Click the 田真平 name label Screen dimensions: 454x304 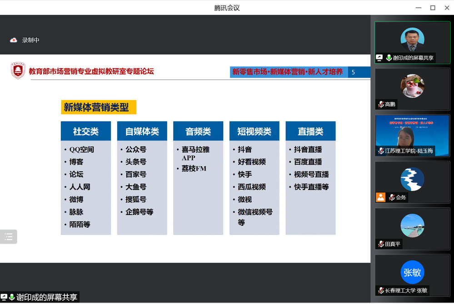[393, 244]
